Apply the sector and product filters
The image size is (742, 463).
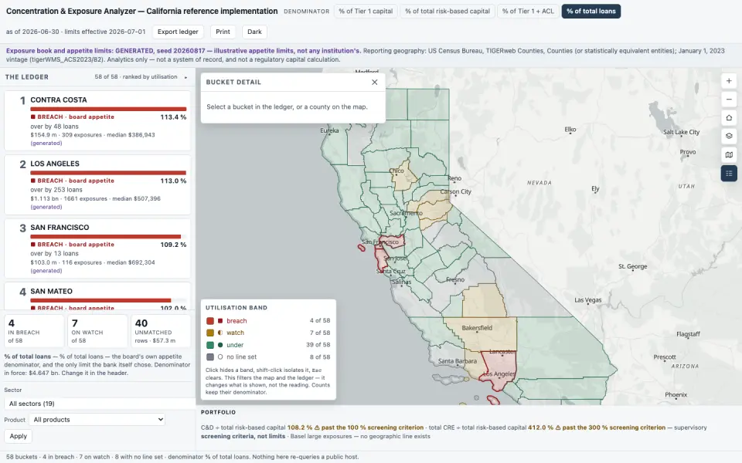click(x=18, y=436)
